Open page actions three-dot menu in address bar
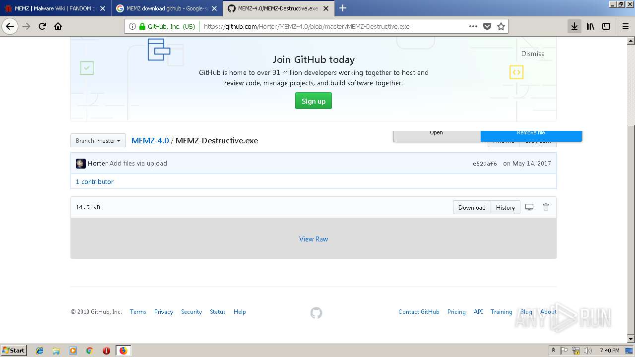 tap(473, 26)
